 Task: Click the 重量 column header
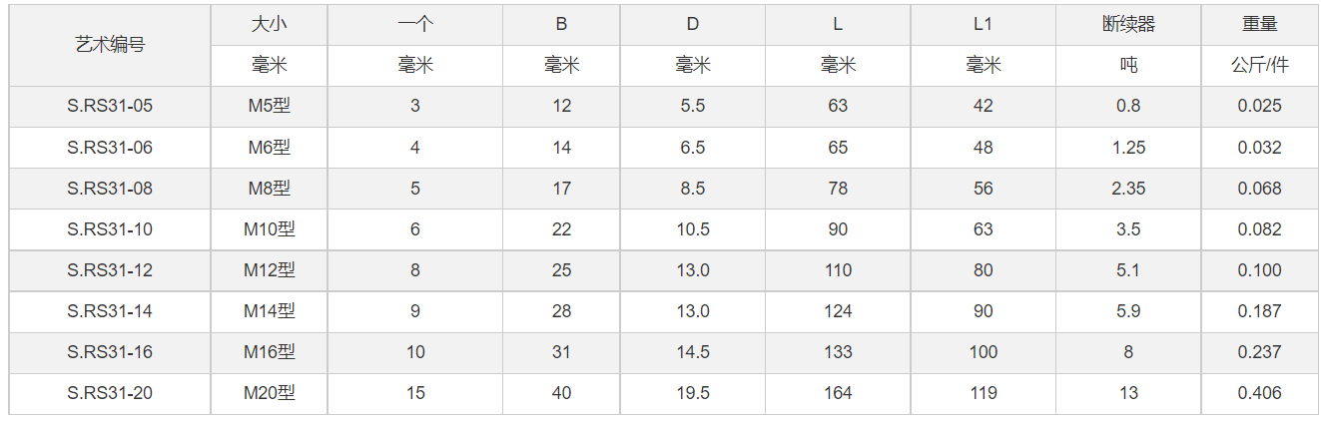coord(1259,25)
